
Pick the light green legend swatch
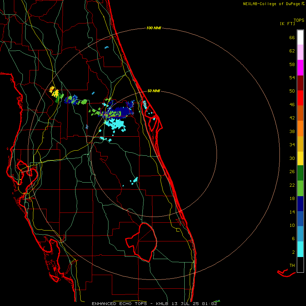(x=300, y=188)
